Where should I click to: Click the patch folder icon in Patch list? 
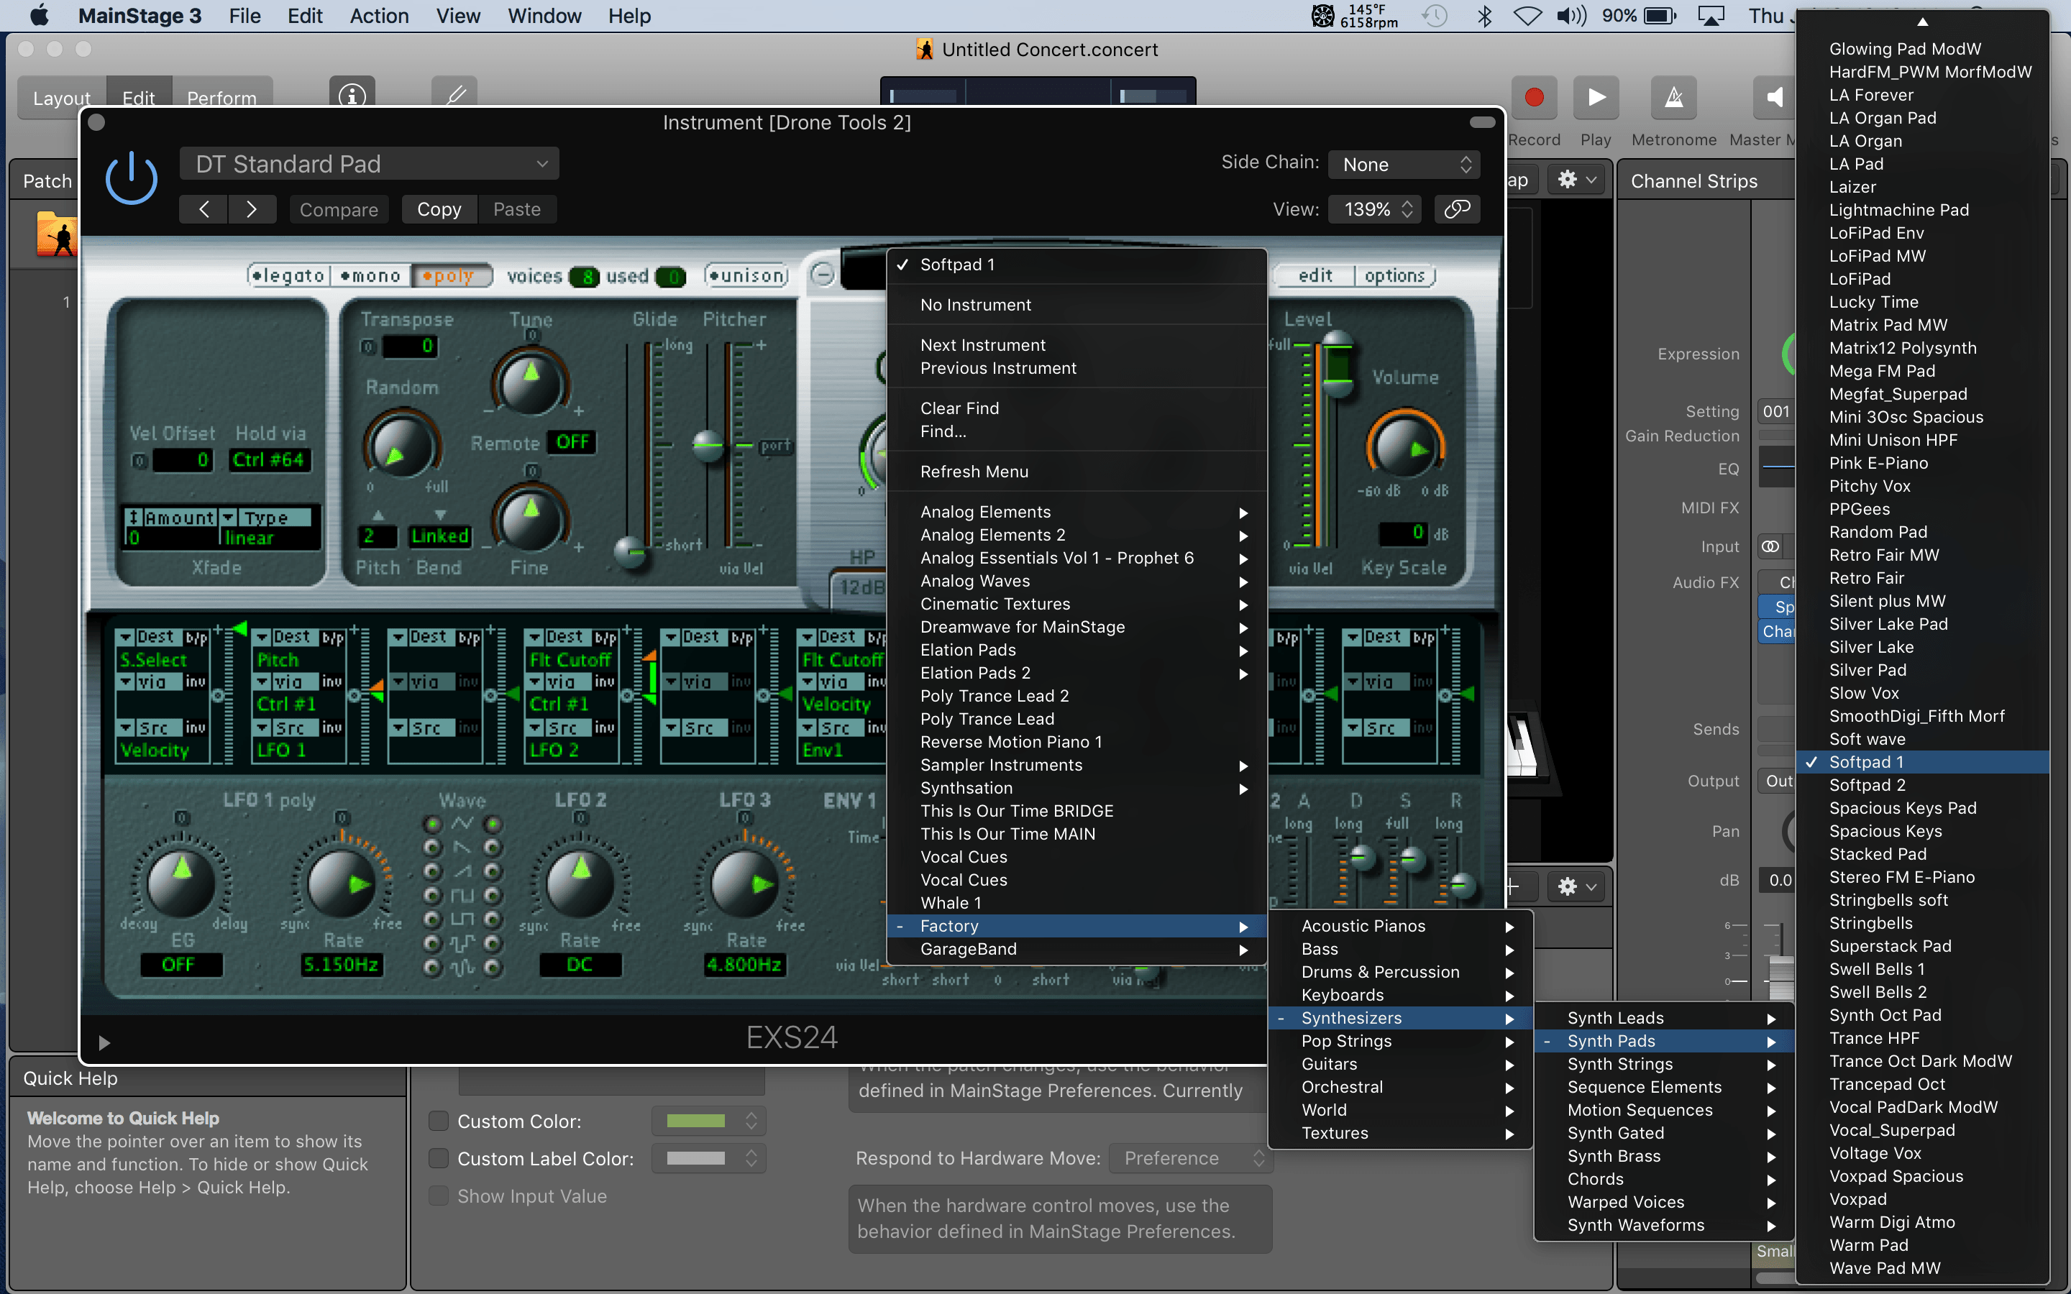pos(57,234)
